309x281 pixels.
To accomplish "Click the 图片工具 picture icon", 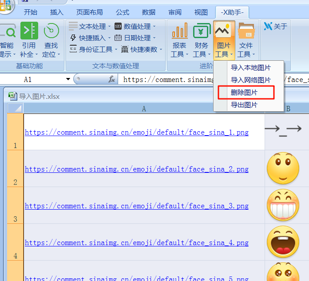I will [x=223, y=30].
